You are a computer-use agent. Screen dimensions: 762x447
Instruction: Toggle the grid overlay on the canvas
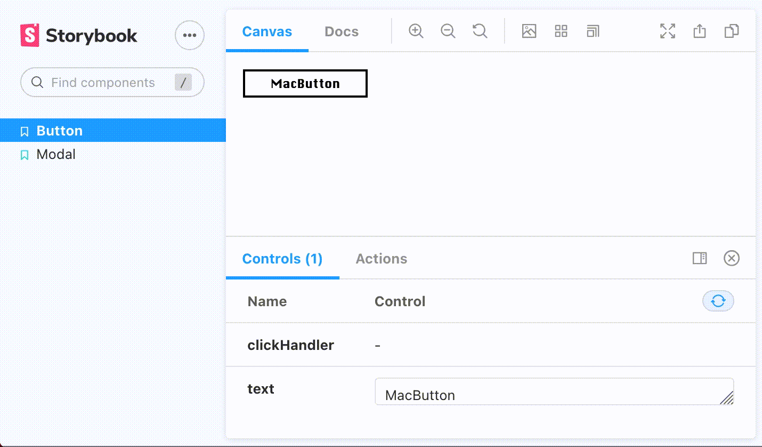point(561,31)
